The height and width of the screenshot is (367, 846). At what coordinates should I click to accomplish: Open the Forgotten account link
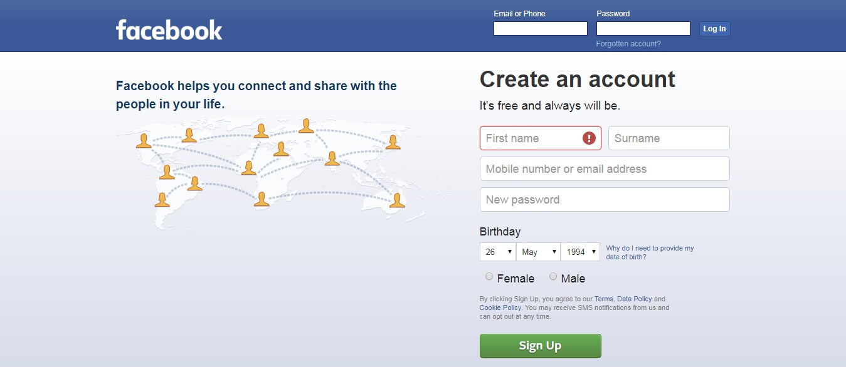click(628, 44)
